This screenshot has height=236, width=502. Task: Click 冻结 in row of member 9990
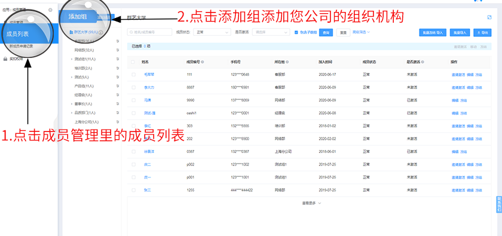pyautogui.click(x=463, y=100)
